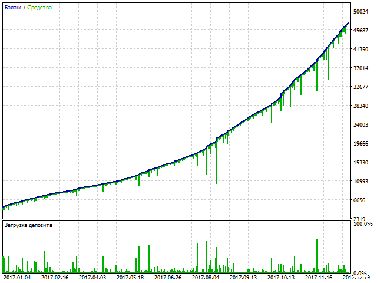Click the 2017.08.04 date label

click(x=206, y=278)
